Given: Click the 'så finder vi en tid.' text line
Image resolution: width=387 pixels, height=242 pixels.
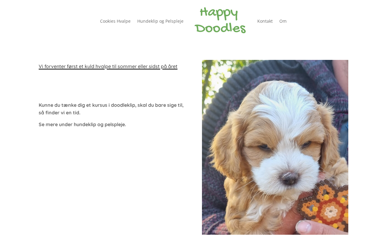Looking at the screenshot, I should click(x=60, y=113).
